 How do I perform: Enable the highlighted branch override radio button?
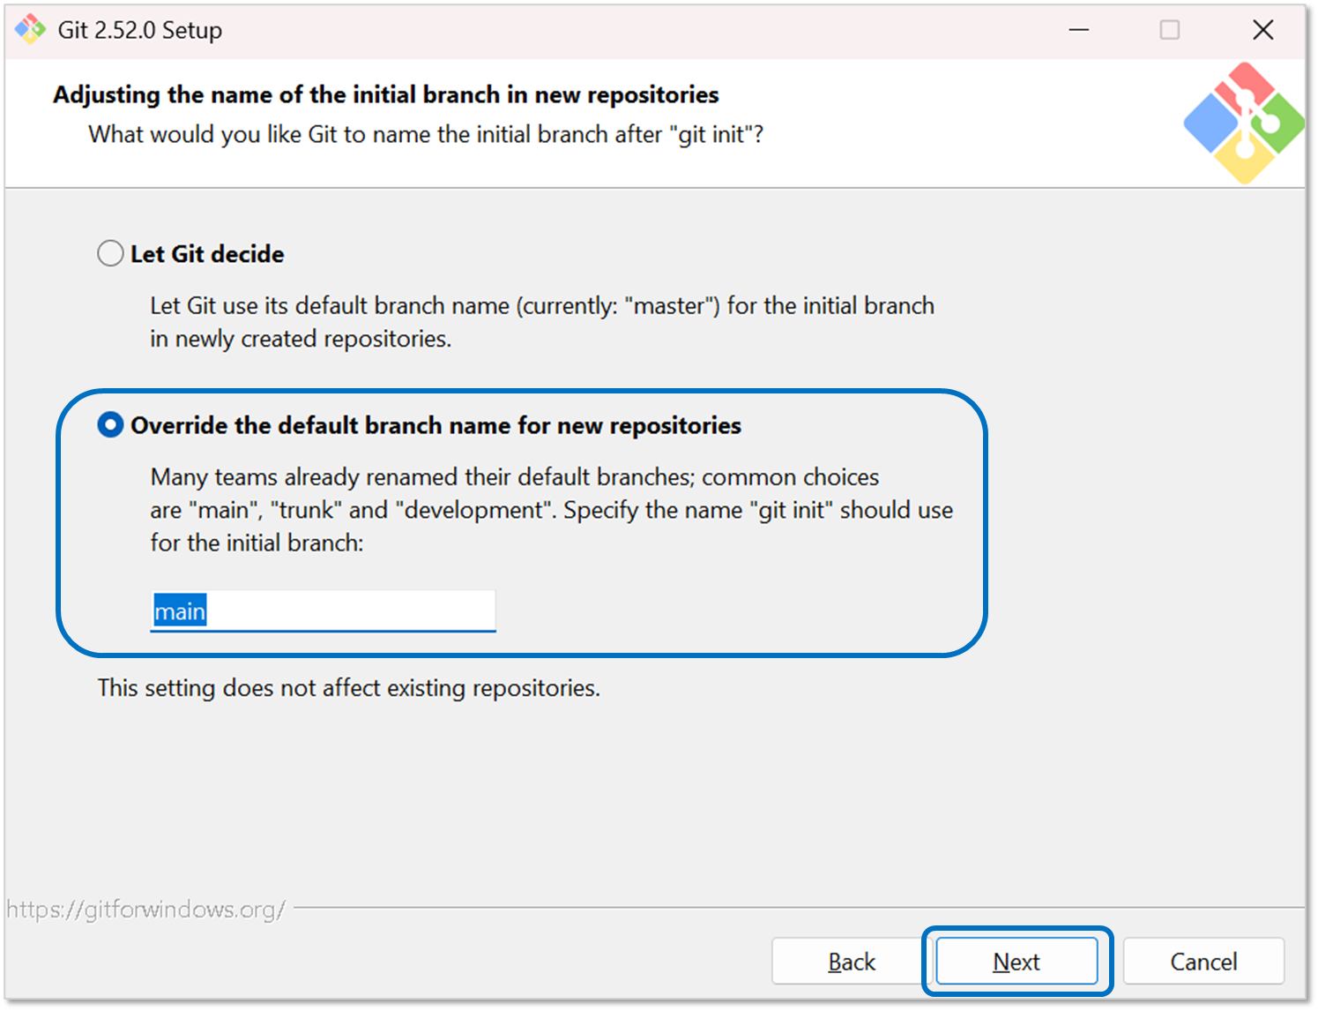point(109,424)
